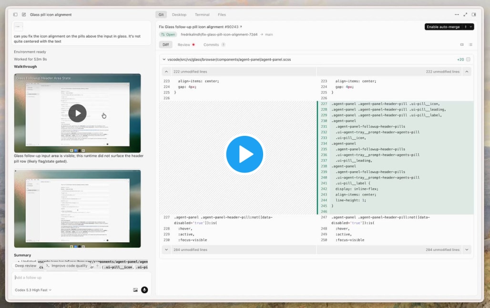Open the second walkthrough screenshot thumbnail
490x308 pixels.
tap(77, 208)
